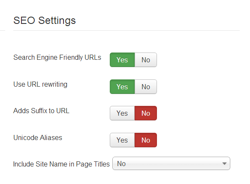This screenshot has width=250, height=184.
Task: Choose Yes for Adds Suffix to URL
Action: (122, 113)
